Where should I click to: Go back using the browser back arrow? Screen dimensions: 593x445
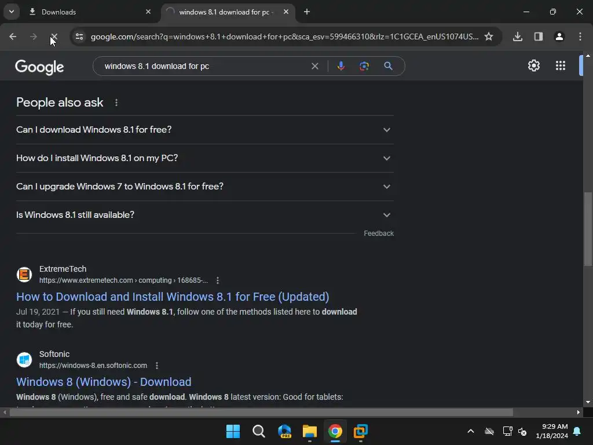pos(13,37)
